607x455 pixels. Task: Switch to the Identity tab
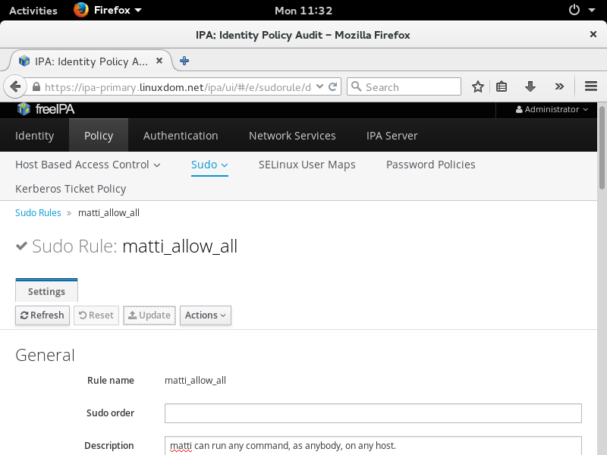(35, 136)
